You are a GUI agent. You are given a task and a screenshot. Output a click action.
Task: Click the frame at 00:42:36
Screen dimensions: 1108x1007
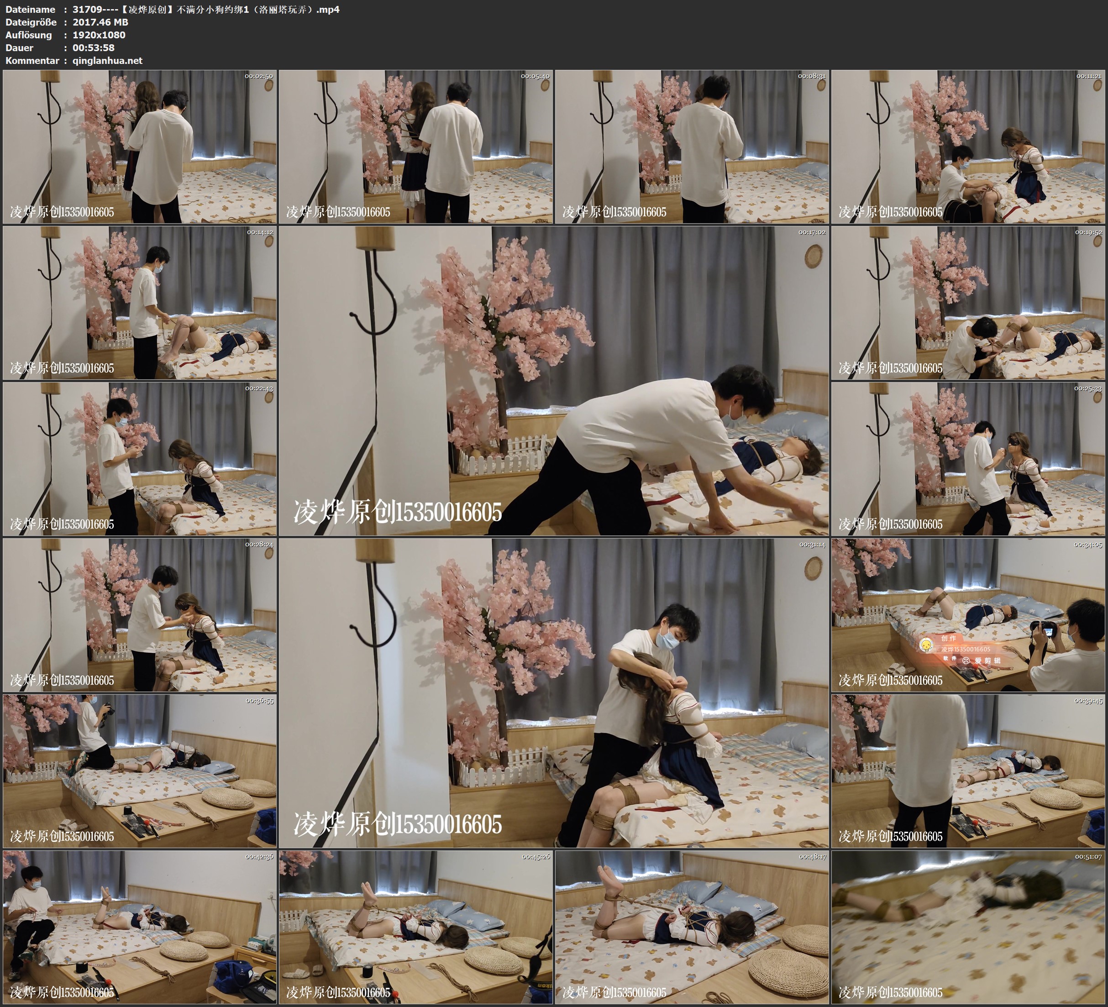[x=140, y=927]
